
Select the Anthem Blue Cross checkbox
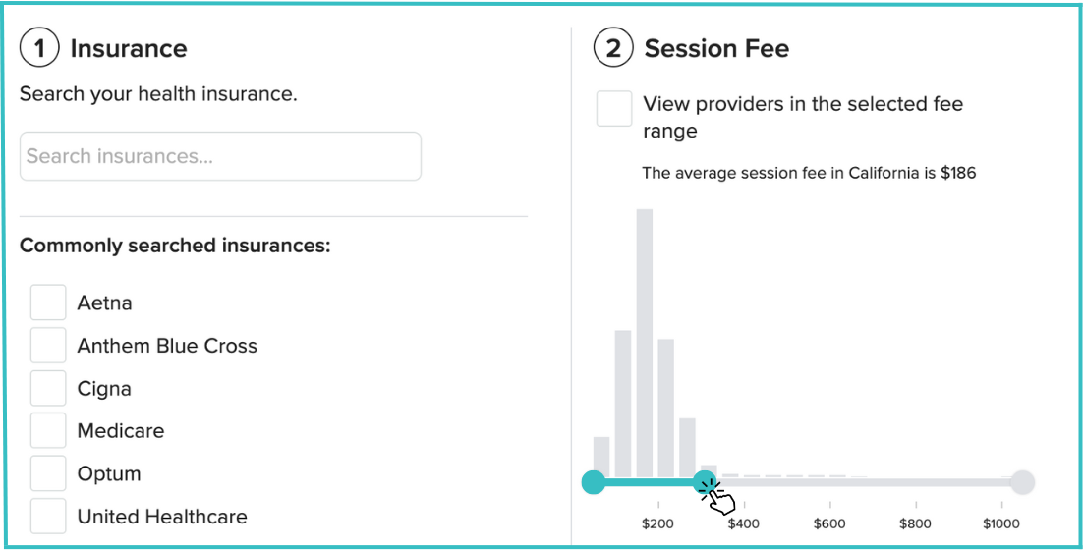(x=48, y=346)
